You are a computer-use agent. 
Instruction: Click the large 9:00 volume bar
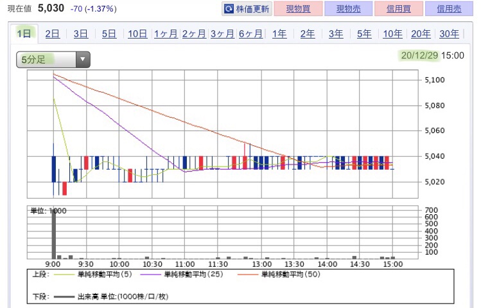[54, 234]
